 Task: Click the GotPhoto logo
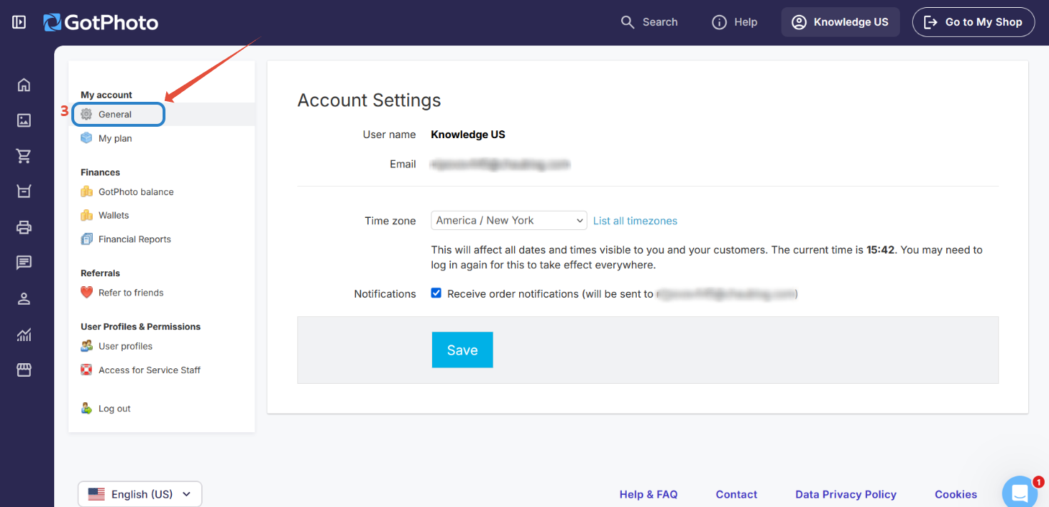click(x=101, y=23)
